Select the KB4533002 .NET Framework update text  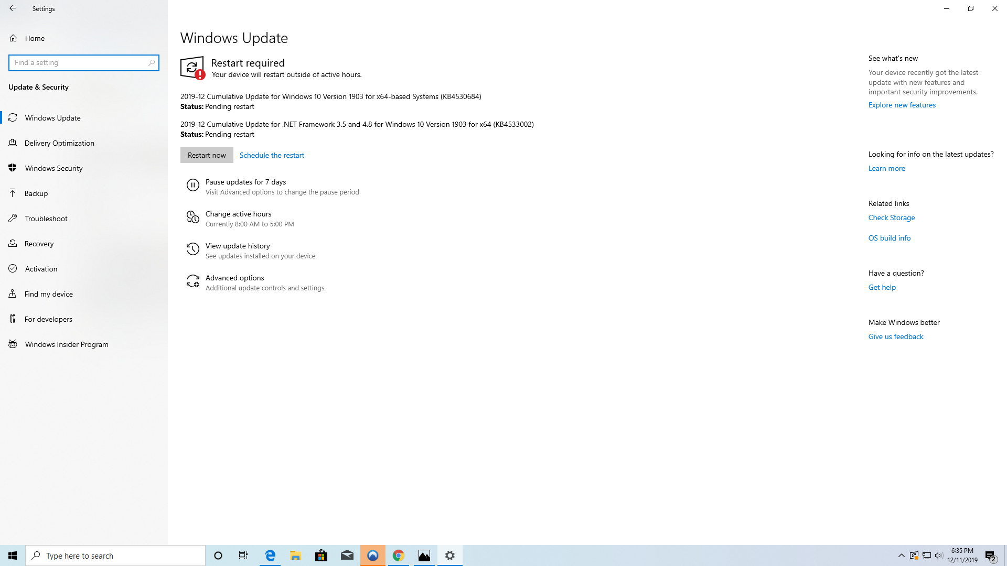pos(357,124)
